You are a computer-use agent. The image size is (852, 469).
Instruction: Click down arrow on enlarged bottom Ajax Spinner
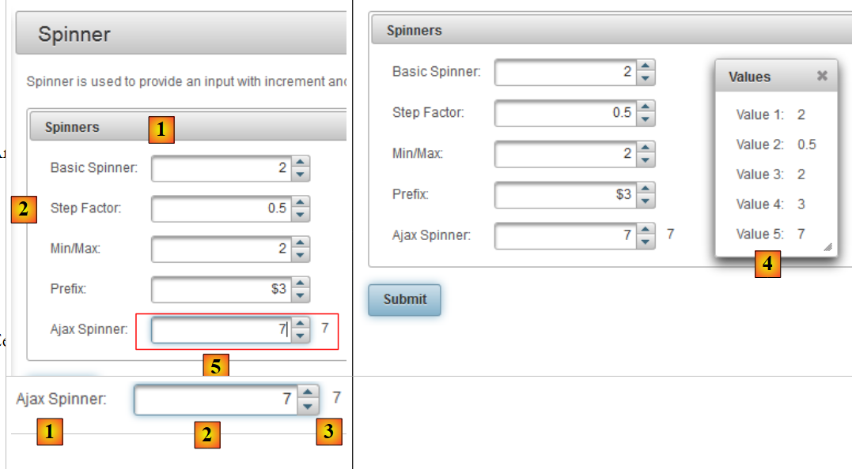click(309, 407)
